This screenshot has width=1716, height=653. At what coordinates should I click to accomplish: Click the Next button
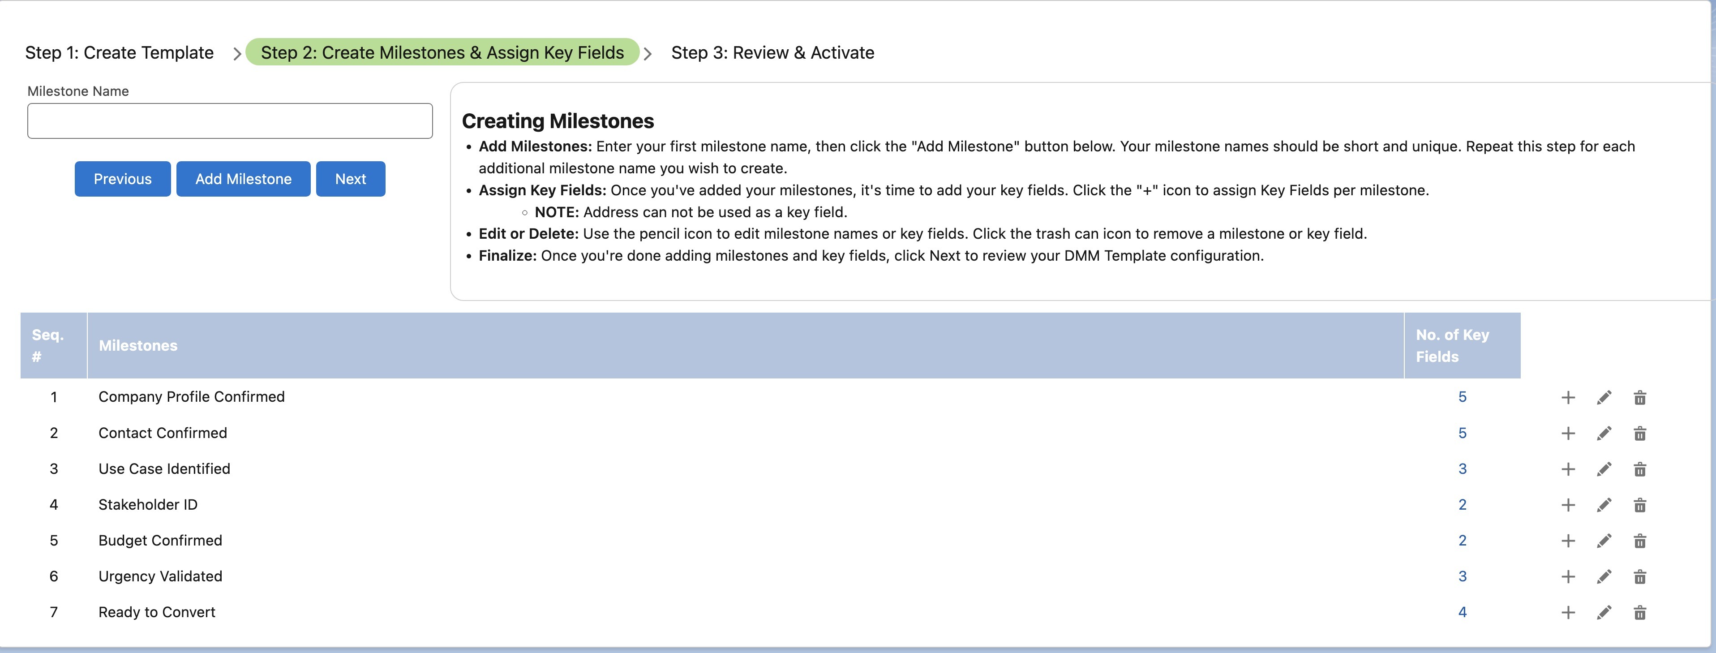point(350,179)
